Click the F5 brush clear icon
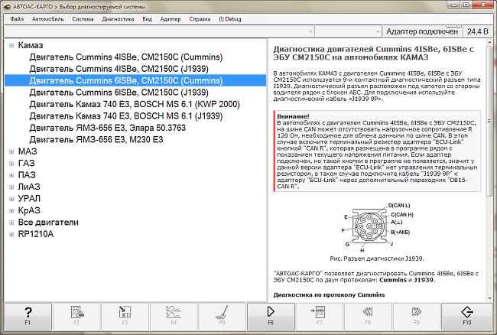Screen dimensions: 497x335 [x=222, y=317]
